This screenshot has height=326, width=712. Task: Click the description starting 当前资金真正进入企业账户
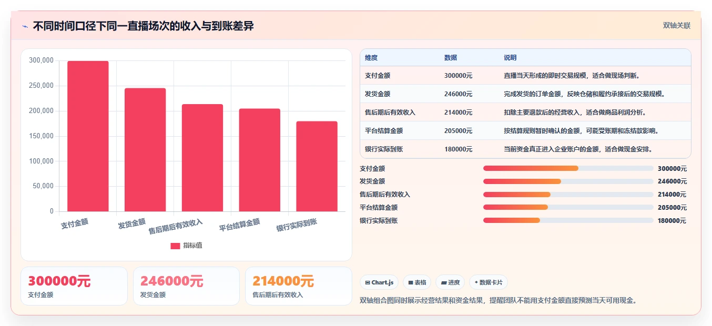578,149
